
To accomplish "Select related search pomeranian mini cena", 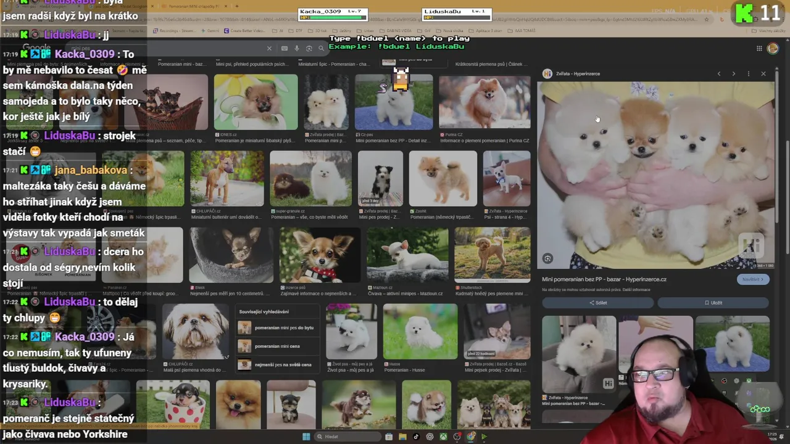I will [x=279, y=346].
